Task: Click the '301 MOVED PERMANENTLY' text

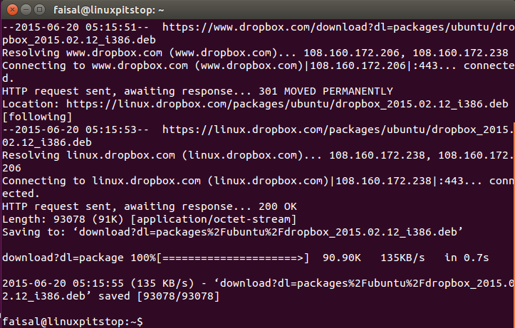Action: [x=326, y=91]
